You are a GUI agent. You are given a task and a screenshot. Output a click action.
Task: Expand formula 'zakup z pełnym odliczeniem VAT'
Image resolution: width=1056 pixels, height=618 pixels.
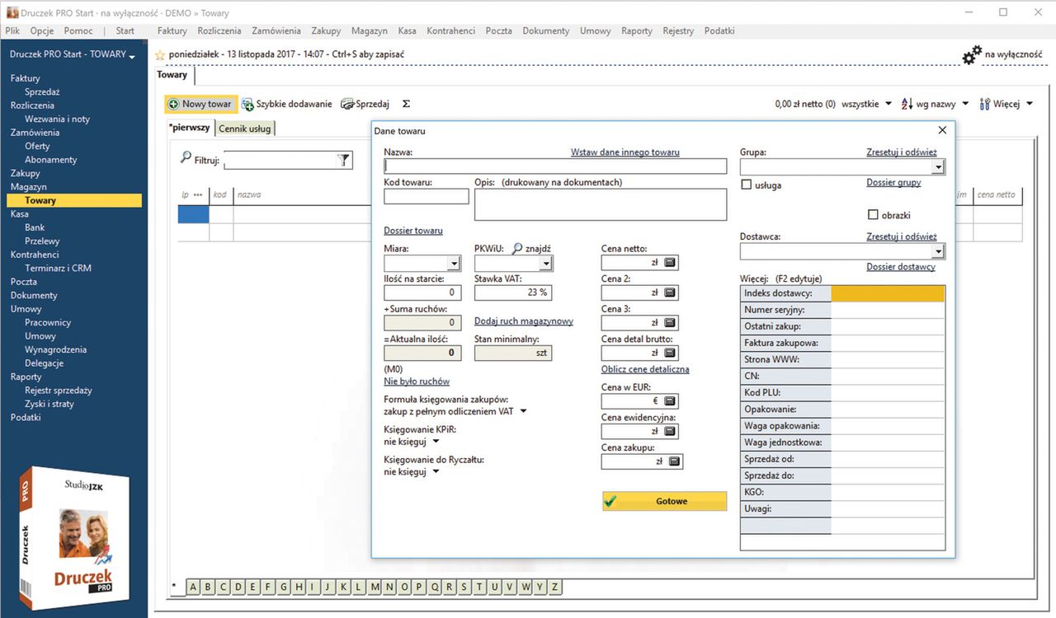[523, 411]
